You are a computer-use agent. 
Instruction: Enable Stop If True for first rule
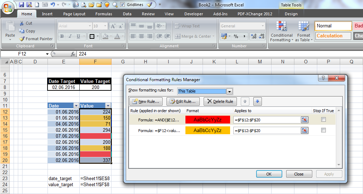click(x=323, y=120)
